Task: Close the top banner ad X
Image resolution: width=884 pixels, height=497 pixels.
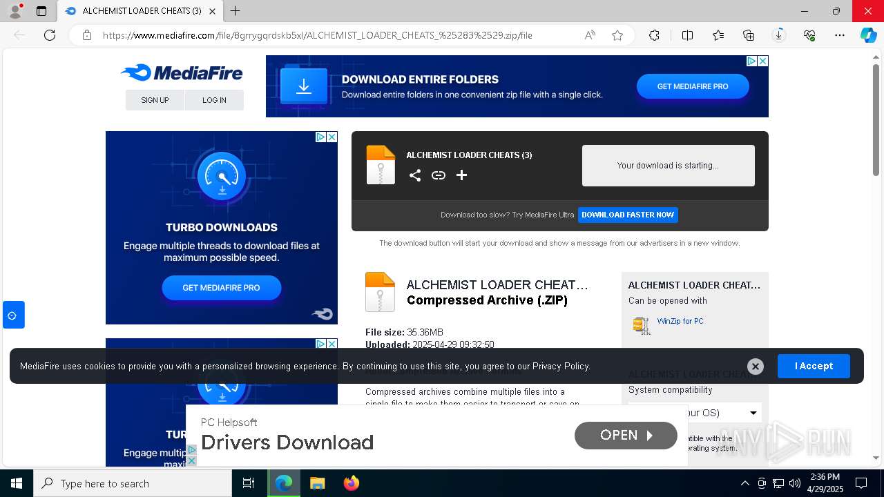Action: coord(762,61)
